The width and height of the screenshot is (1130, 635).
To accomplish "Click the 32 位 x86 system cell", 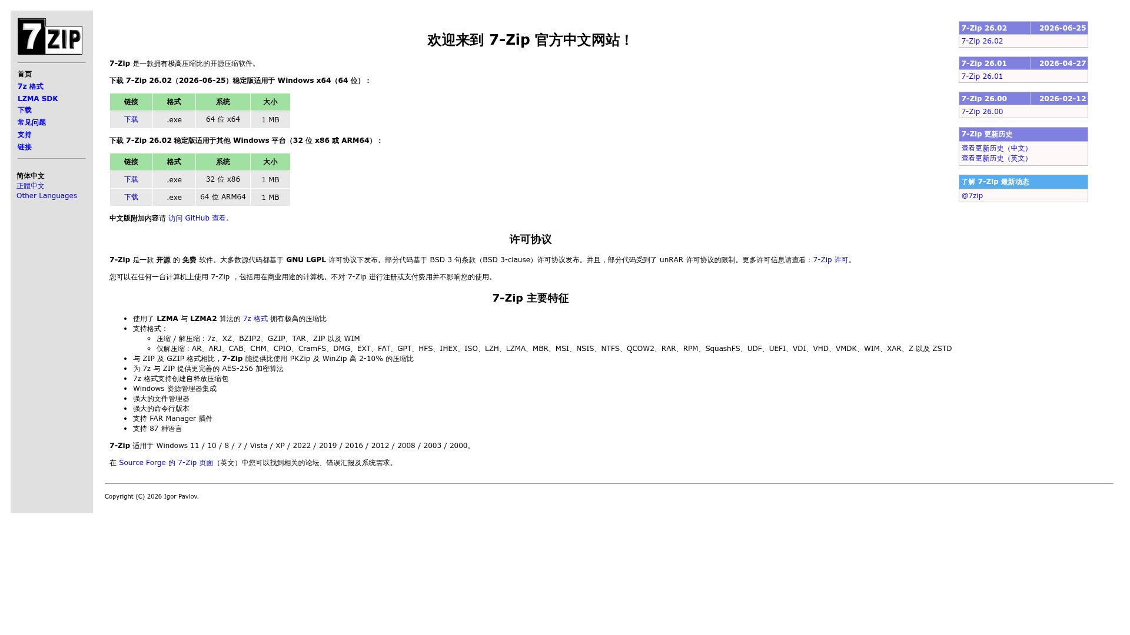I will 223,179.
